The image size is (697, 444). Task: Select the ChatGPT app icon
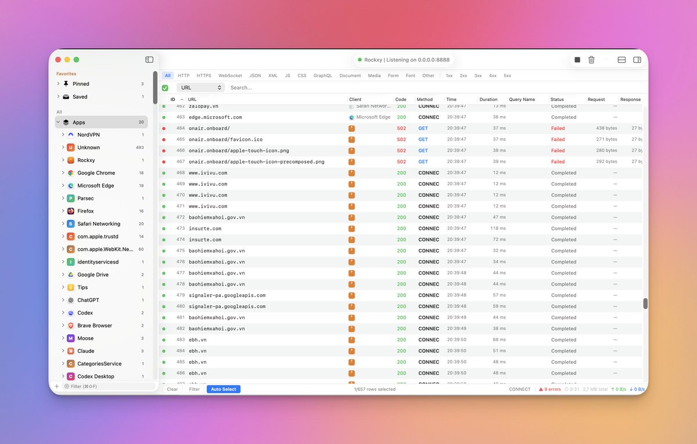pyautogui.click(x=71, y=300)
